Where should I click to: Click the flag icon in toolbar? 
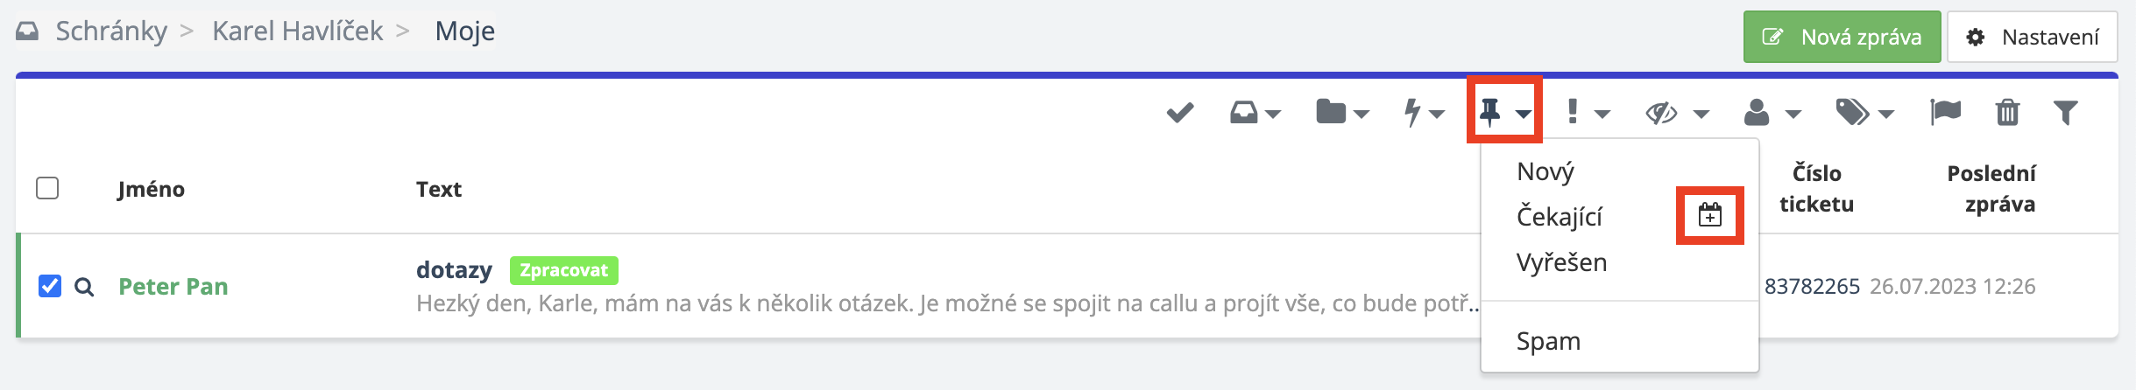pyautogui.click(x=1945, y=113)
